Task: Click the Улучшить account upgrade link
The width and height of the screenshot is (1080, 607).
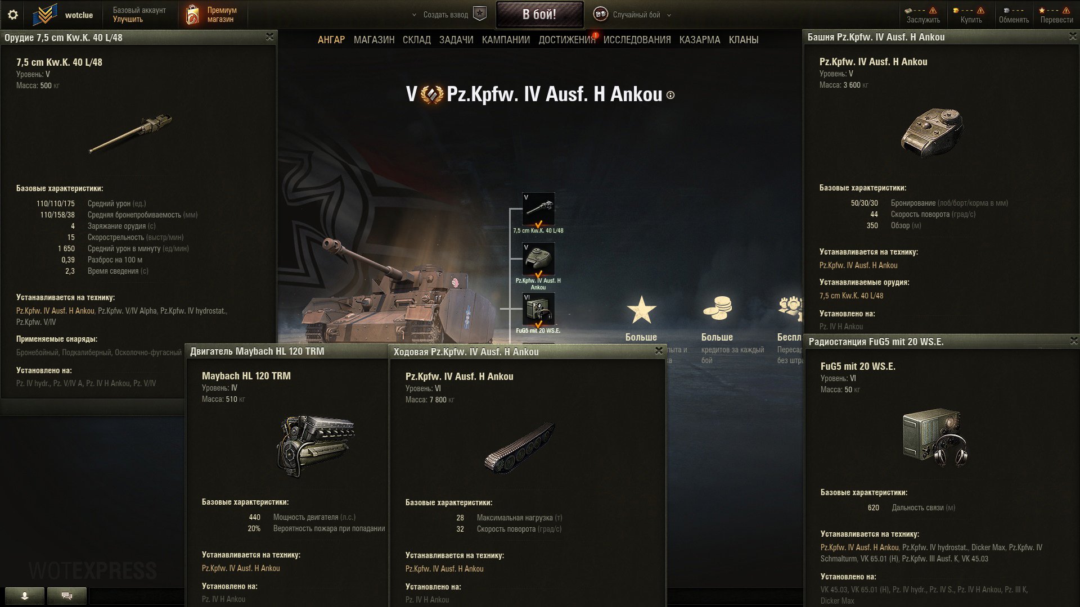Action: 128,19
